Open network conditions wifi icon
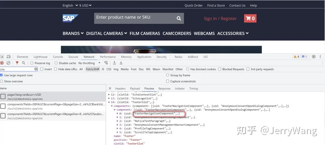 [106, 63]
